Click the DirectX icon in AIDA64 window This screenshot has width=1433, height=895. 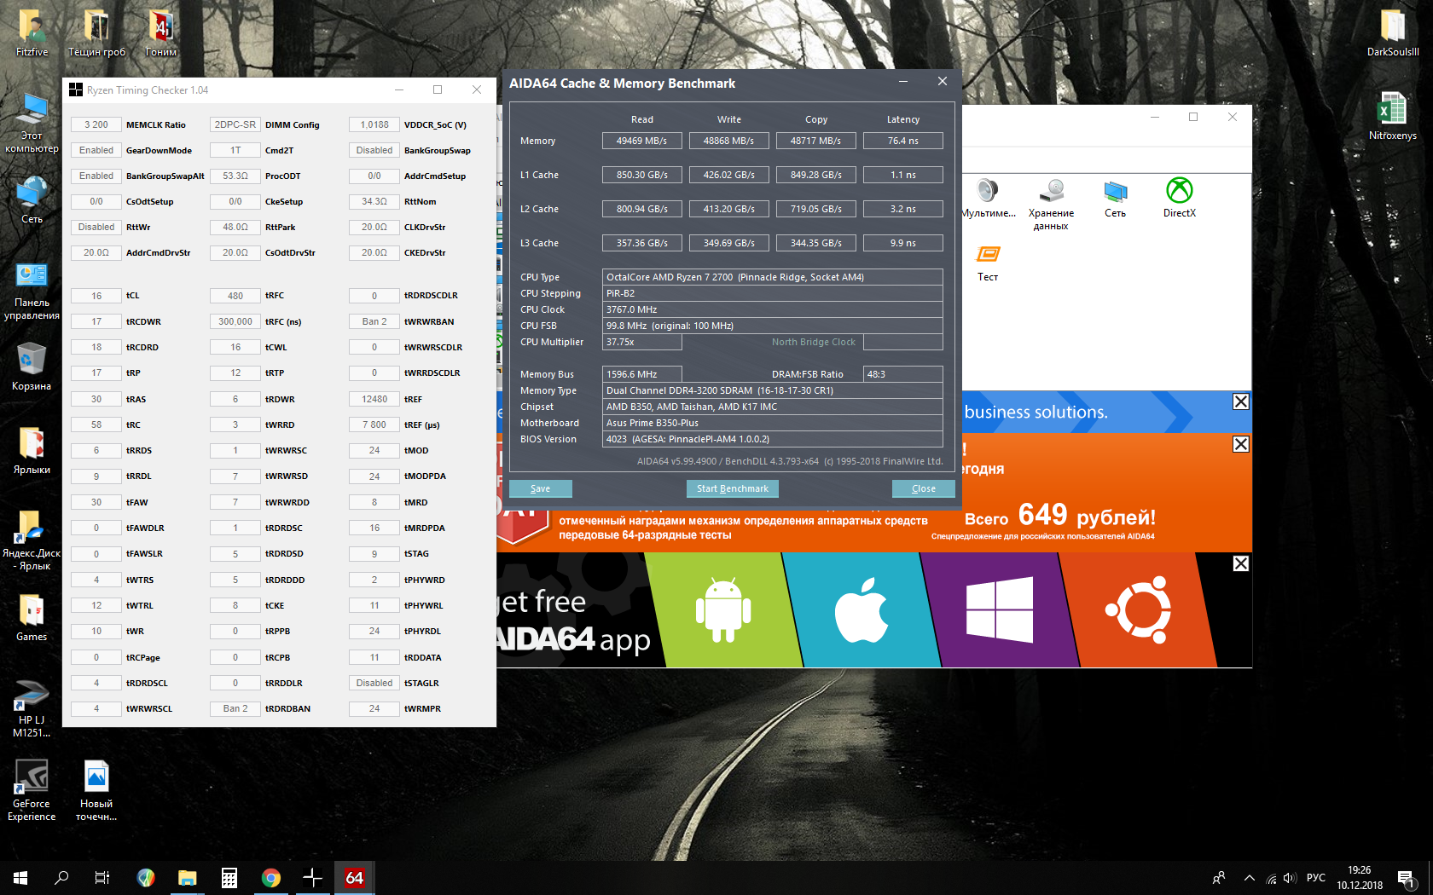point(1180,198)
